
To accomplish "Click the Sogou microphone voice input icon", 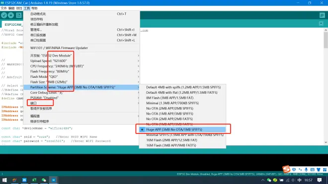I will click(x=306, y=170).
